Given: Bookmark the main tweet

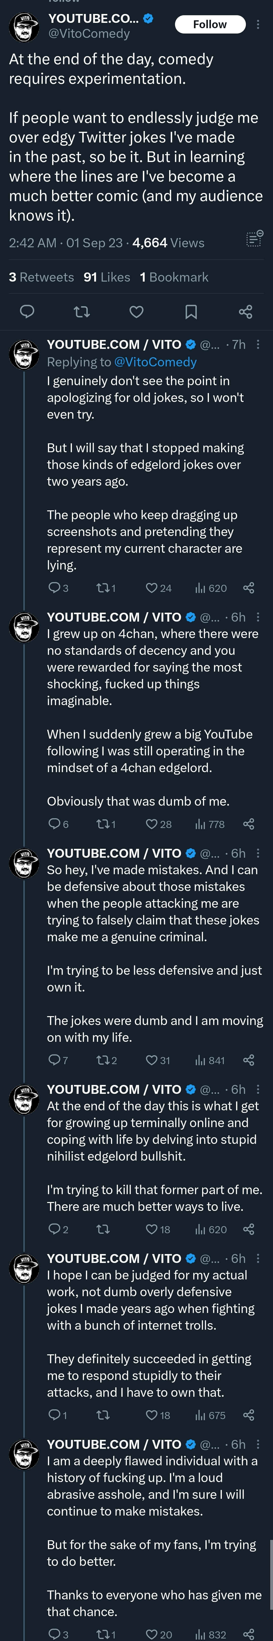Looking at the screenshot, I should [x=190, y=312].
